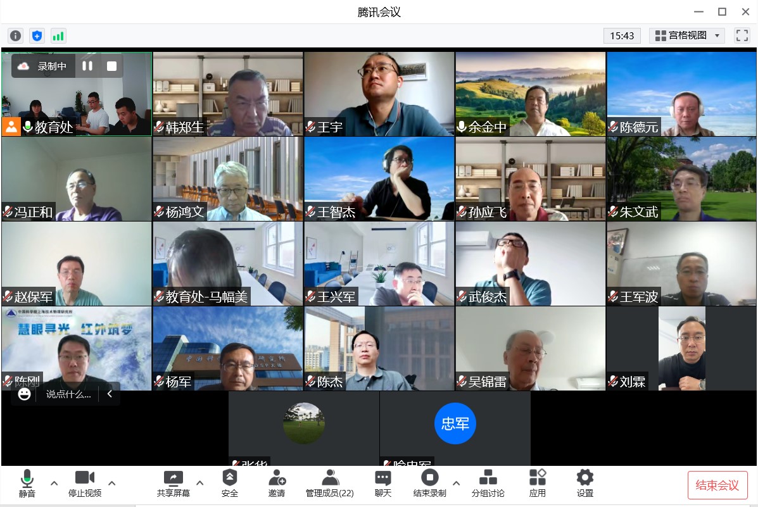Open the Invite (邀请) icon
Image resolution: width=758 pixels, height=507 pixels.
click(277, 484)
